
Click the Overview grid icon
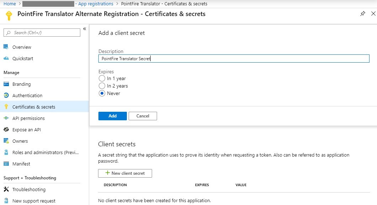[x=6, y=47]
